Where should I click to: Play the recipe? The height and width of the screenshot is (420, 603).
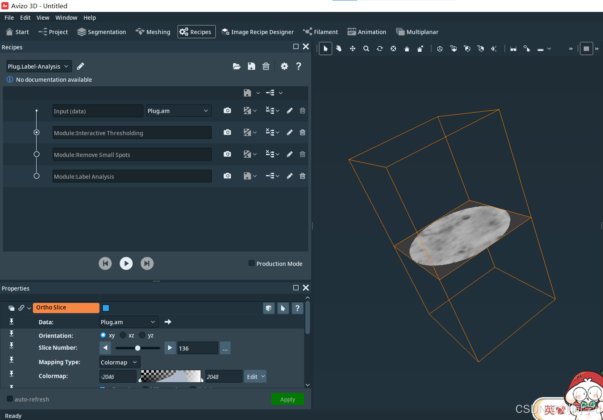click(126, 263)
